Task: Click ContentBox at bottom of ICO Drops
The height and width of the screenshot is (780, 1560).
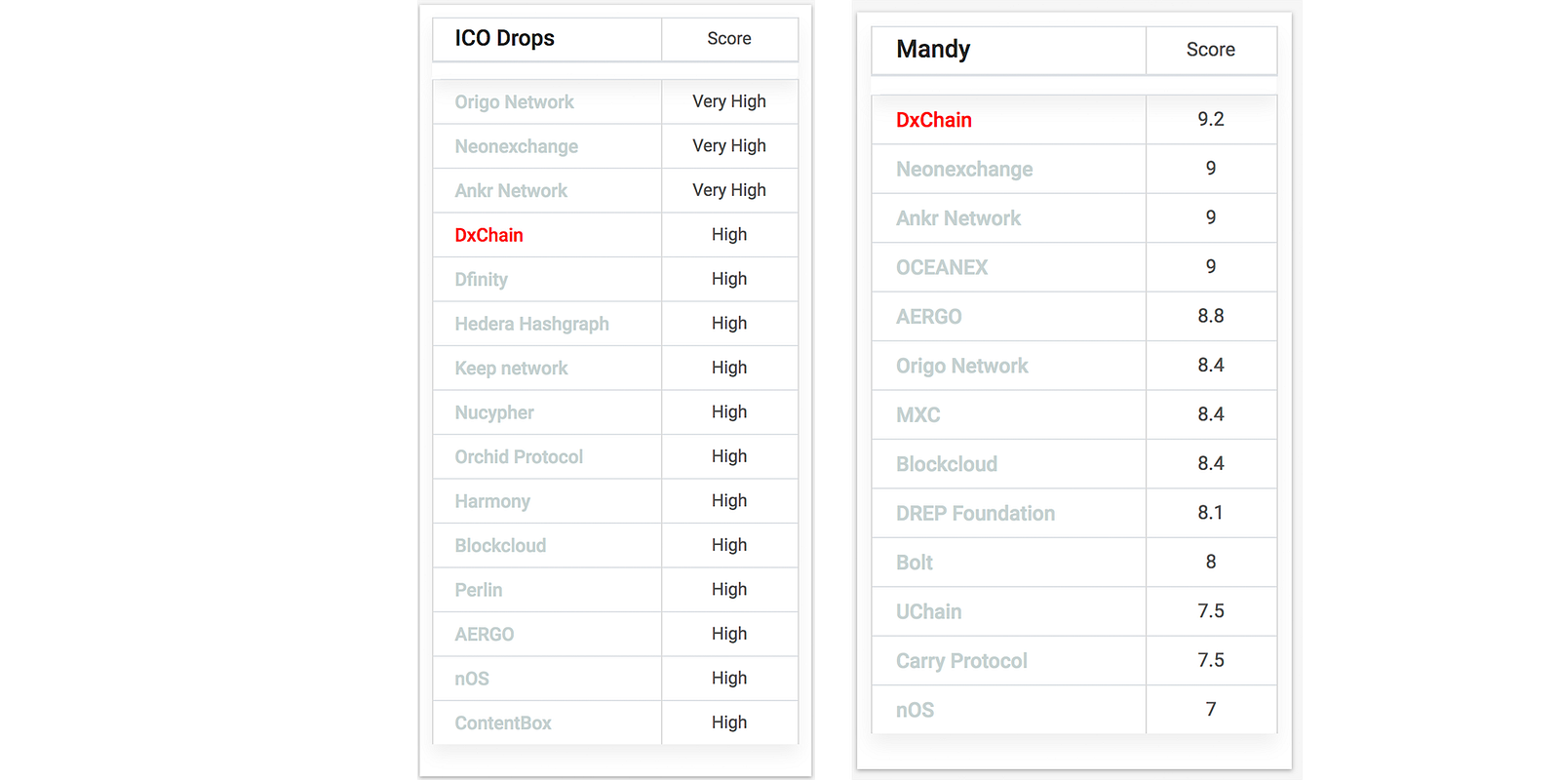Action: 503,723
